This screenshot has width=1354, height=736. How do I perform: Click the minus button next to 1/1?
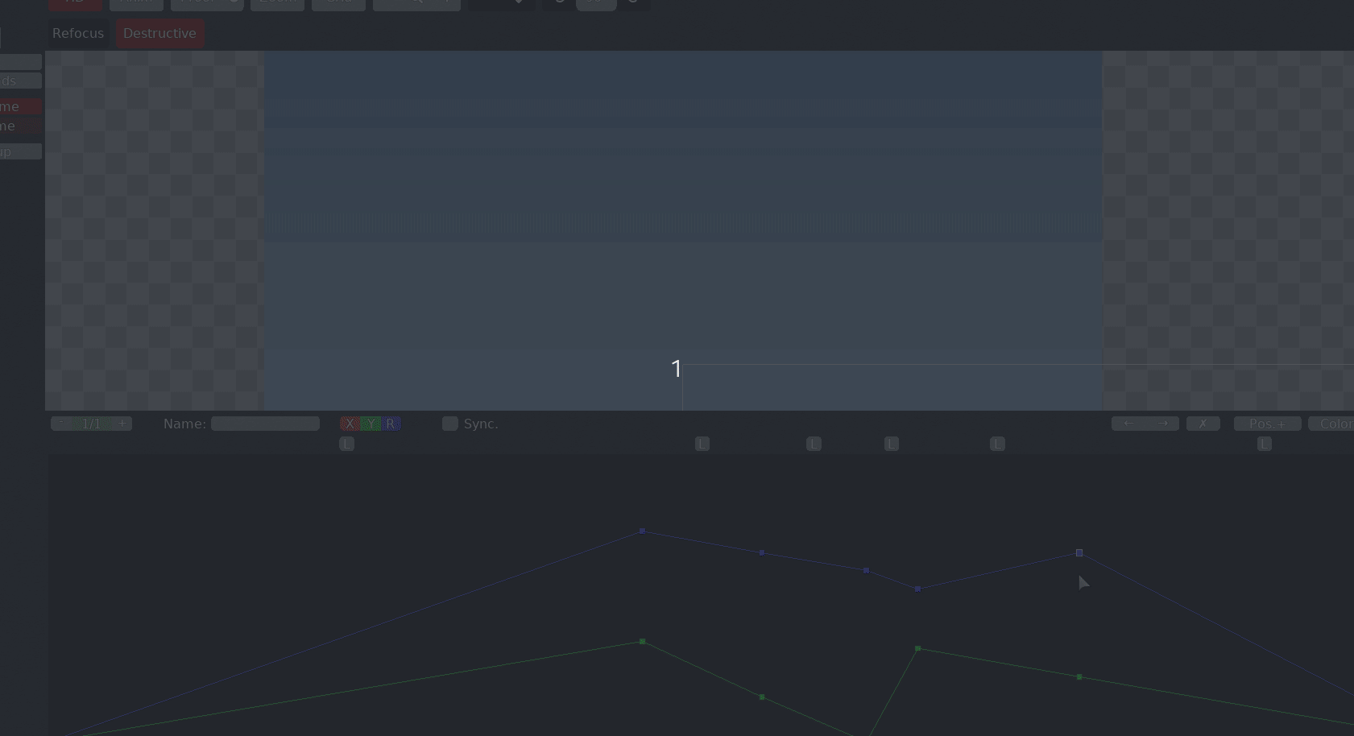pyautogui.click(x=60, y=424)
